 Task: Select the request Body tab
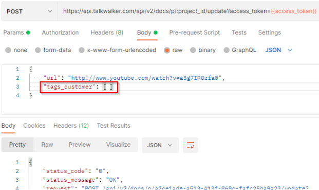147,32
